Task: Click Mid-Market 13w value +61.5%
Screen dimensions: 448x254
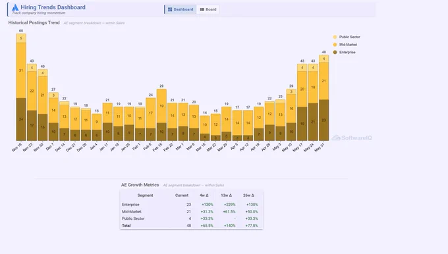Action: [x=229, y=212]
